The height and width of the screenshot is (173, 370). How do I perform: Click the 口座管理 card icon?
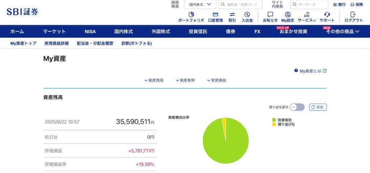pyautogui.click(x=215, y=14)
